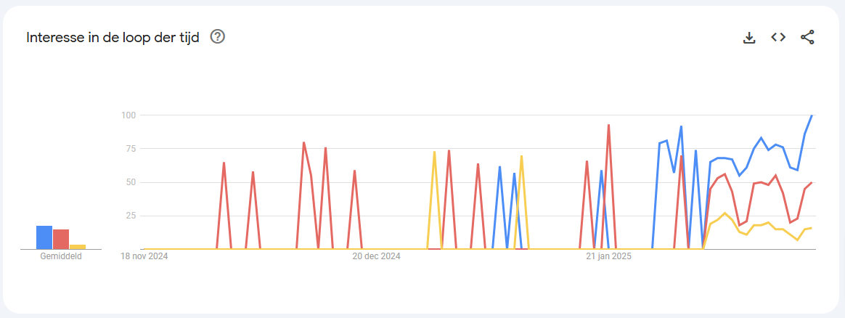Click the blue line peak at 100
Image resolution: width=845 pixels, height=318 pixels.
tap(812, 115)
